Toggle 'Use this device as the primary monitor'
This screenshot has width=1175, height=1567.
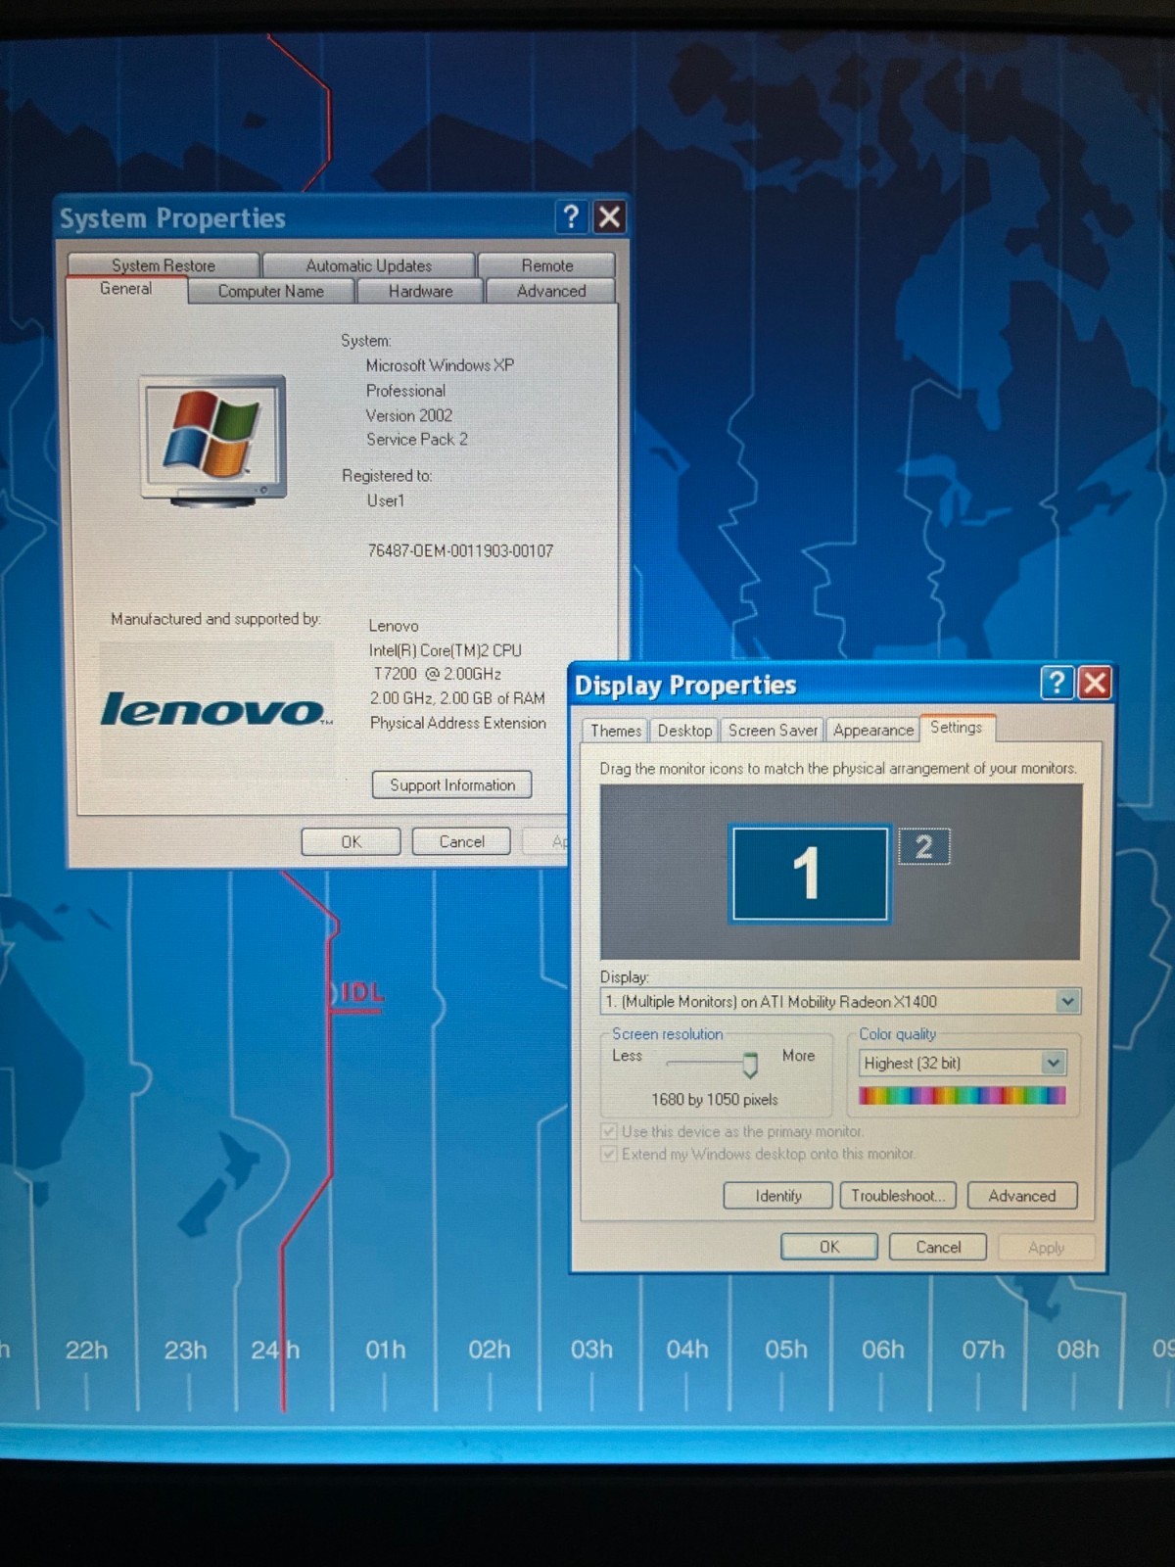point(609,1131)
